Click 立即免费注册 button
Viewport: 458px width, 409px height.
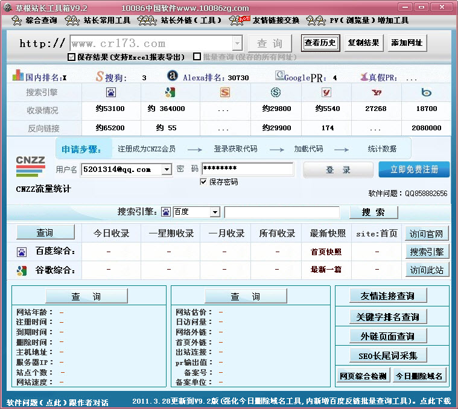click(x=414, y=170)
